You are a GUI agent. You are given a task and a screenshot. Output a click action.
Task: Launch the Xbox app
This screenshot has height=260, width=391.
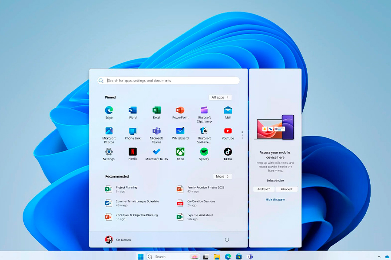180,154
